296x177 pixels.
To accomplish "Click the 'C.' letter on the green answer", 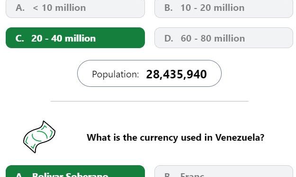I will [x=19, y=38].
